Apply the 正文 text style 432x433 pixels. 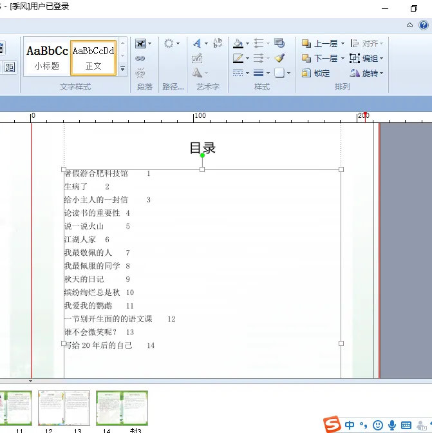[x=93, y=57]
